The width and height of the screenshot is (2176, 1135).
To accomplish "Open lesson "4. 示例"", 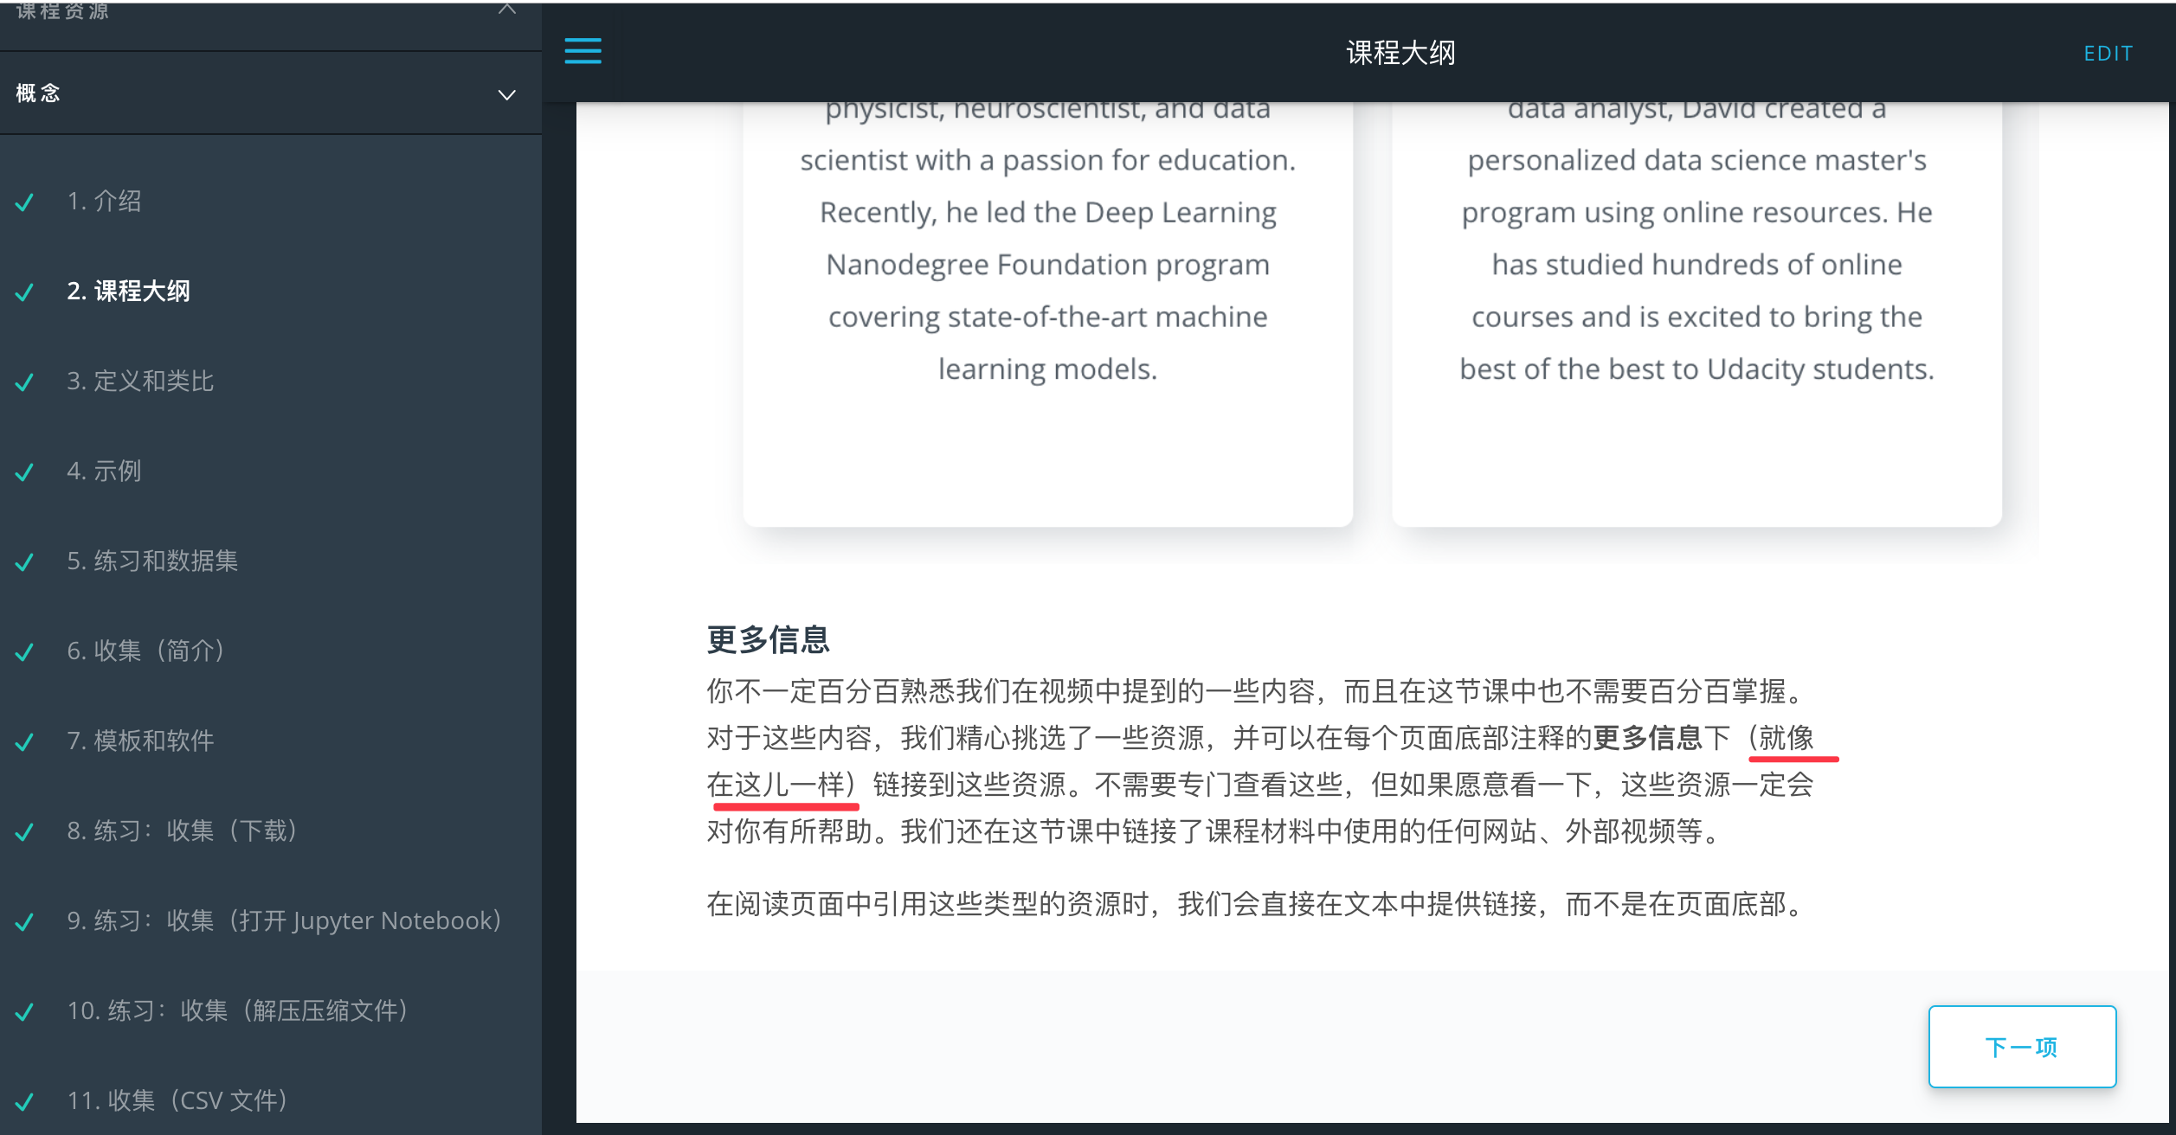I will (x=106, y=471).
